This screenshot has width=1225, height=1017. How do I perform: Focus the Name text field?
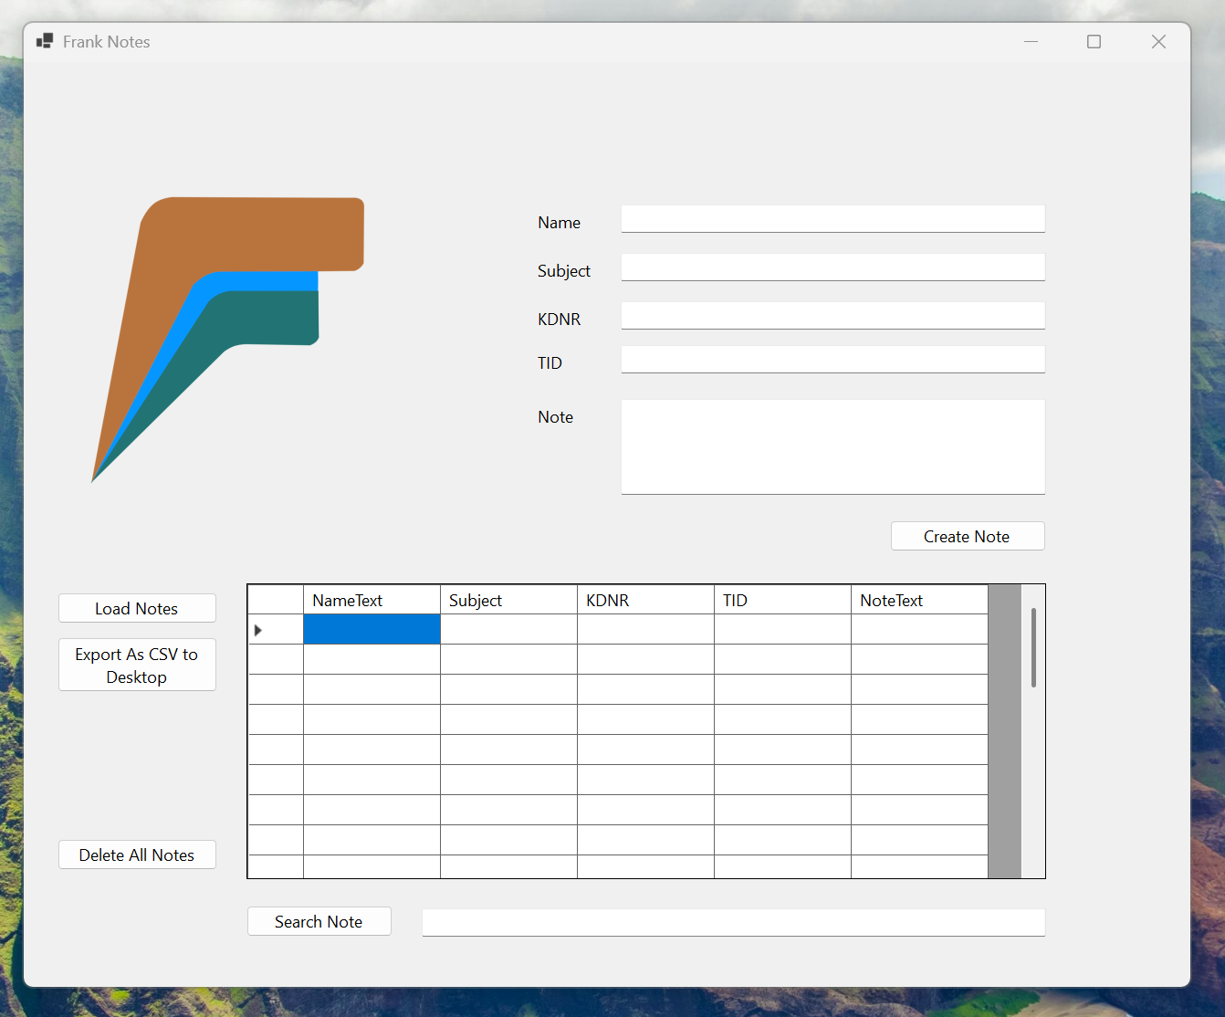tap(832, 219)
